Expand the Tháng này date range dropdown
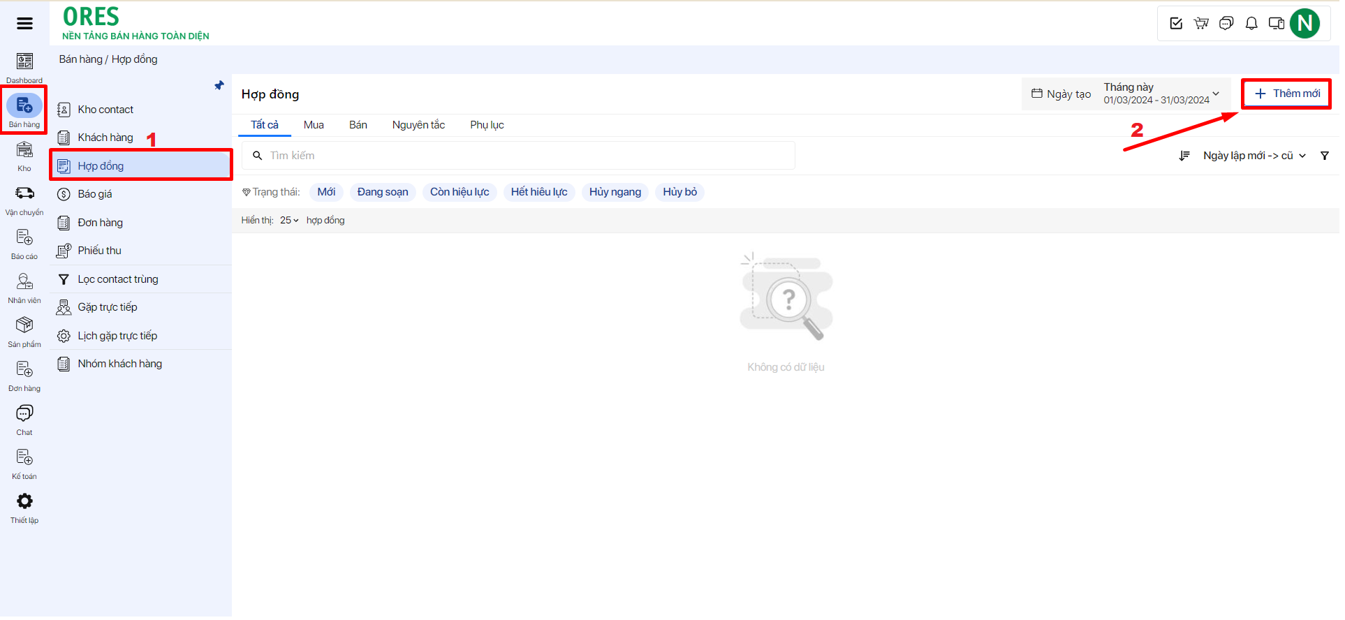 click(x=1161, y=94)
